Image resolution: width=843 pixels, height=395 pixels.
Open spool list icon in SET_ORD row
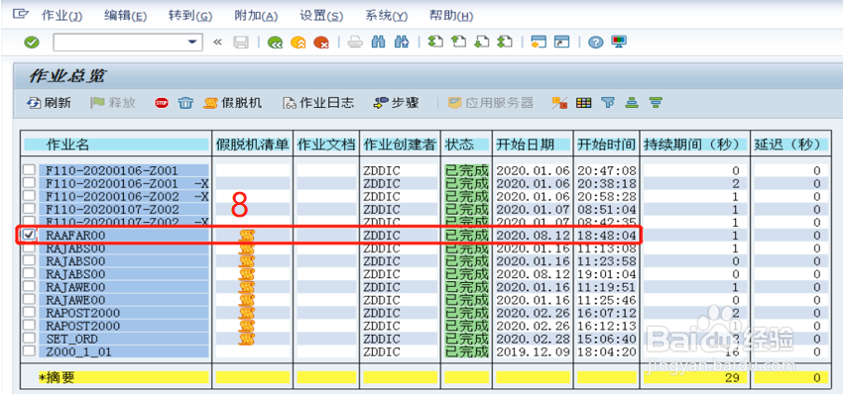246,339
